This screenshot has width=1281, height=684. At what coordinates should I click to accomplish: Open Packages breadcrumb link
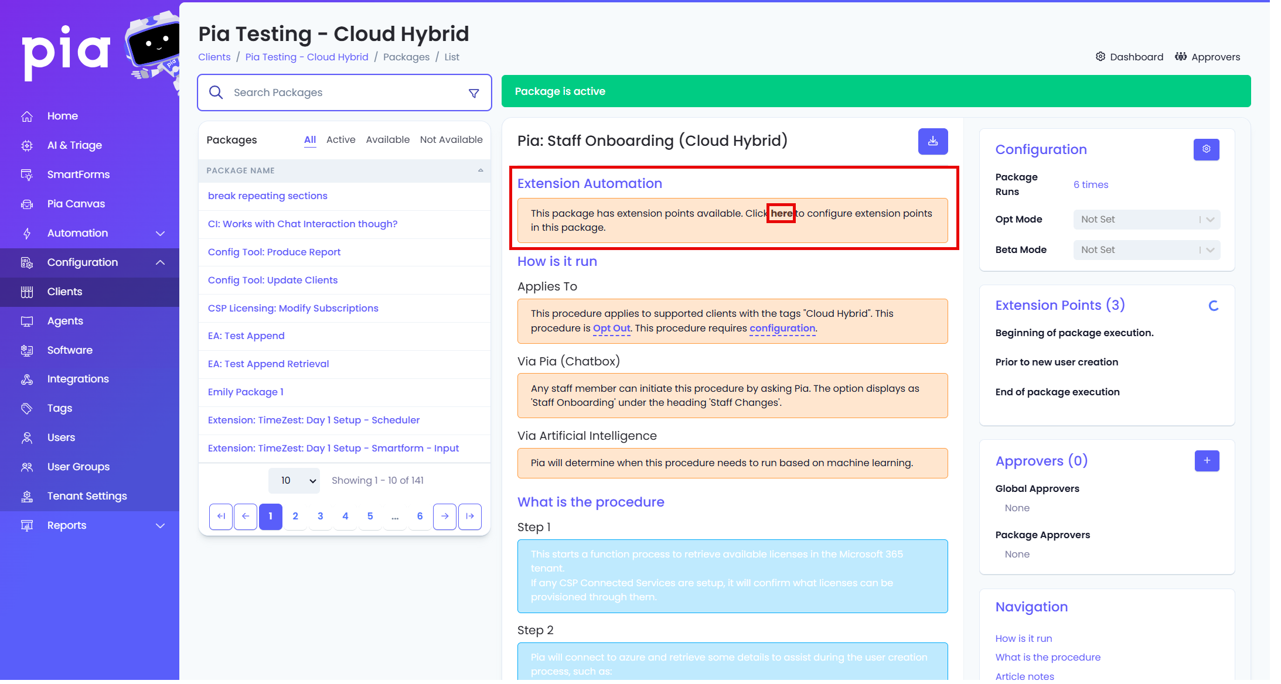[x=406, y=57]
